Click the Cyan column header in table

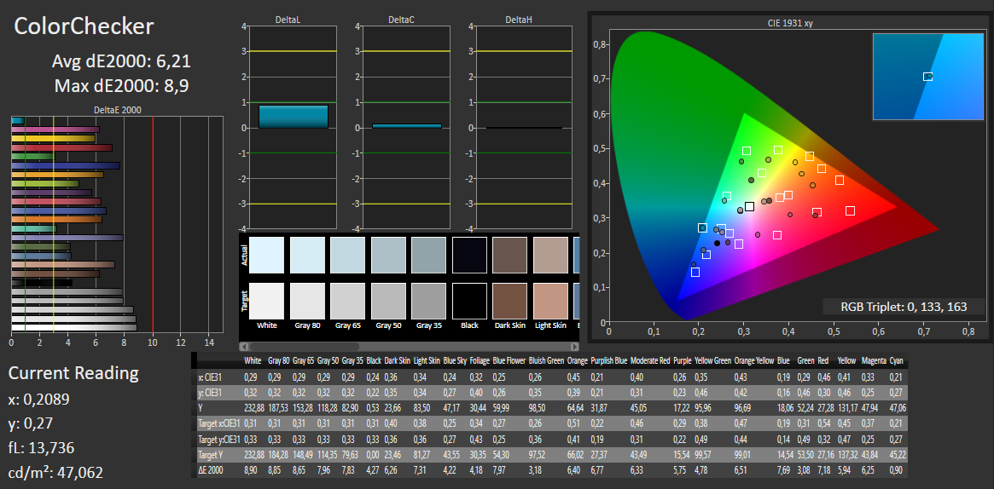click(897, 361)
